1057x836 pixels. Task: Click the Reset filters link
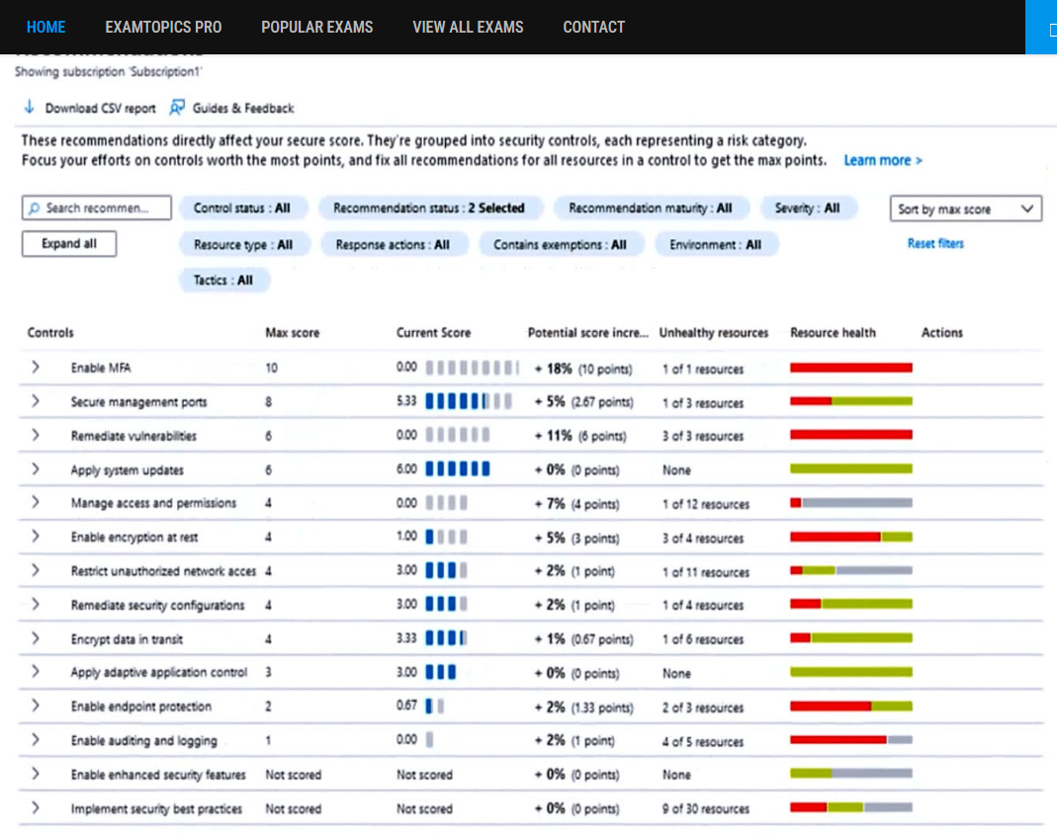pos(935,244)
